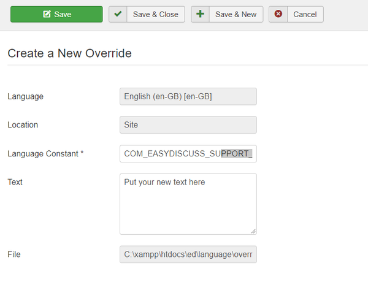Click inside the Text textarea
This screenshot has height=298, width=368.
coord(188,204)
